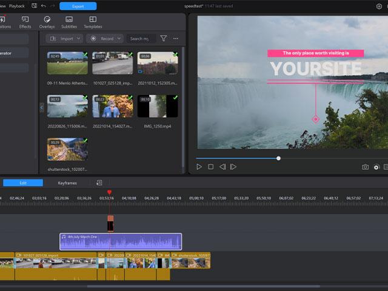Click the media library vertical scrollbar

point(183,107)
